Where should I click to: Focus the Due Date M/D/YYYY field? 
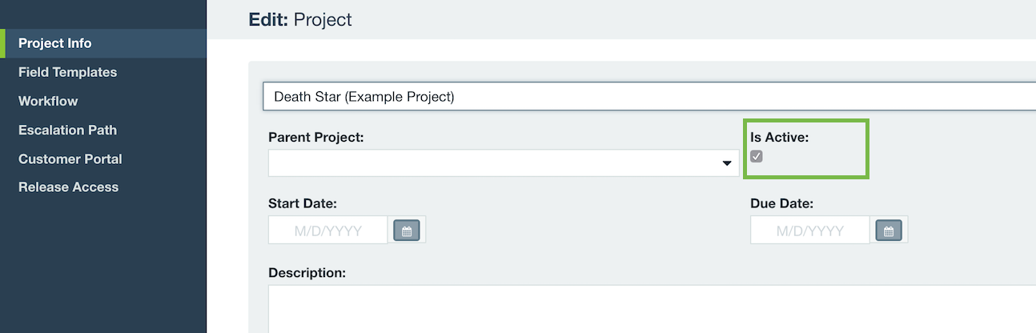(810, 231)
